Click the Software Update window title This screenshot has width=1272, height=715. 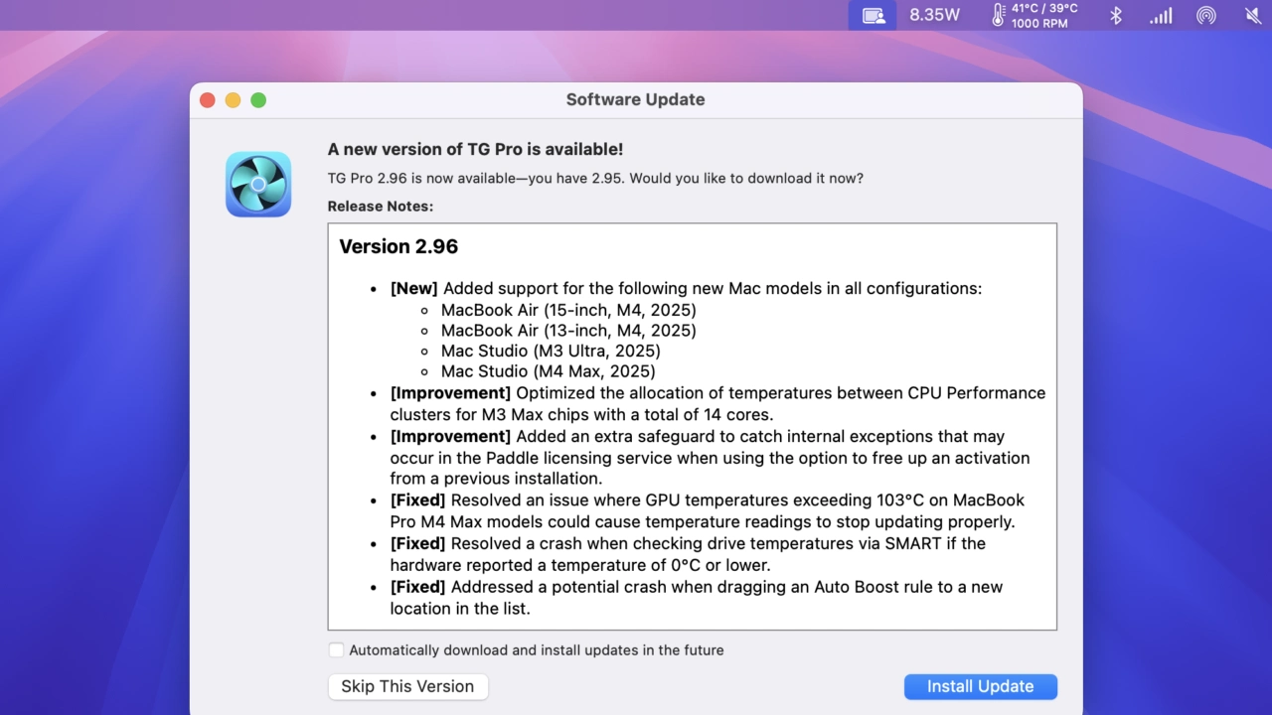coord(636,99)
